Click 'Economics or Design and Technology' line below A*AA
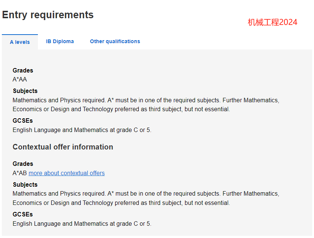This screenshot has height=238, width=314. point(121,109)
